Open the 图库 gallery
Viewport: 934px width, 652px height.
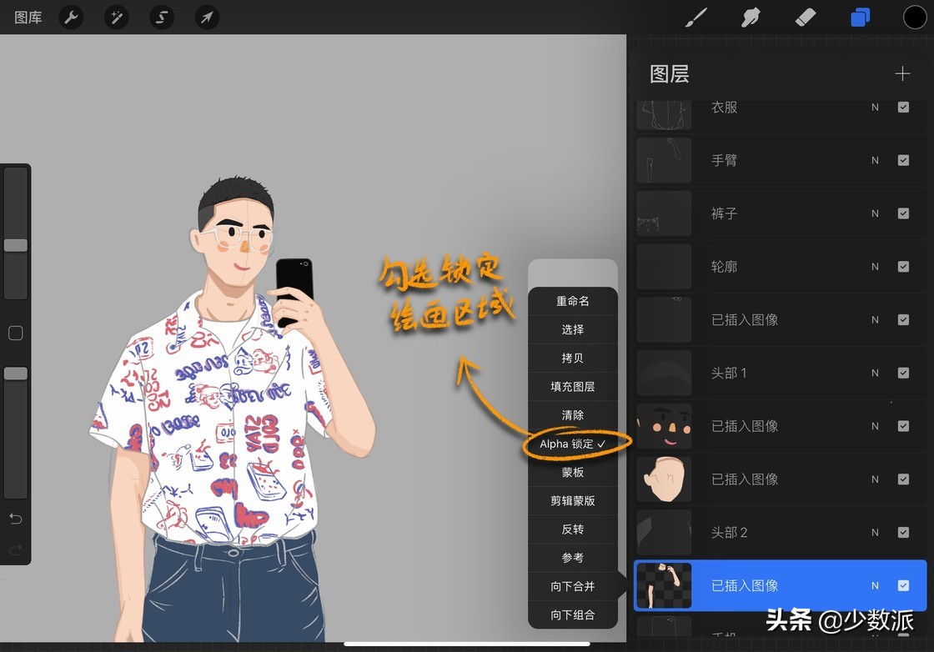28,17
